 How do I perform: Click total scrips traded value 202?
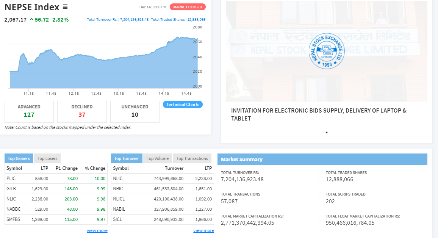point(330,201)
